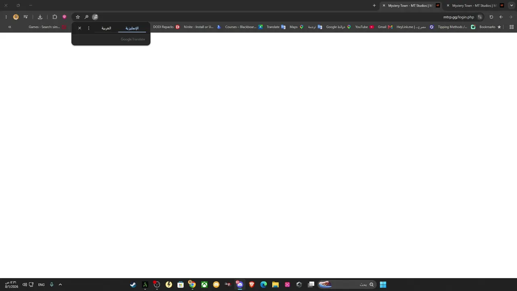517x291 pixels.
Task: Open the Downloads toolbar icon
Action: [40, 17]
